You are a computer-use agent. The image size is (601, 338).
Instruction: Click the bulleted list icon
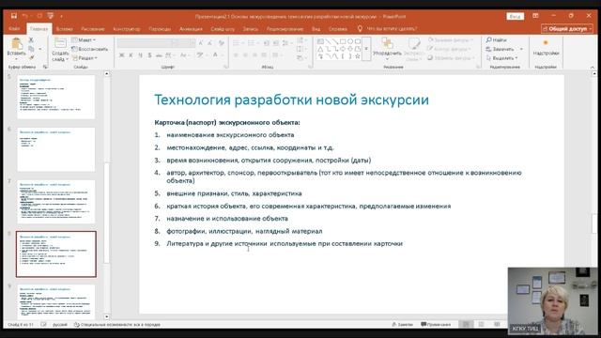click(x=236, y=43)
